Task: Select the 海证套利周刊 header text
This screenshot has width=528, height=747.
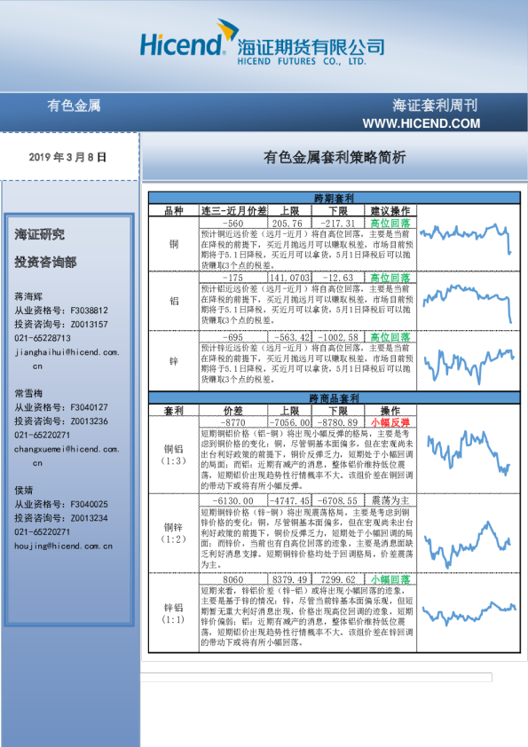Action: pos(435,106)
